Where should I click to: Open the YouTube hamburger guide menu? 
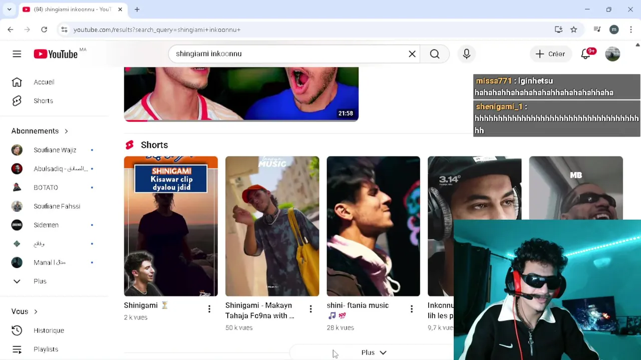(x=17, y=54)
